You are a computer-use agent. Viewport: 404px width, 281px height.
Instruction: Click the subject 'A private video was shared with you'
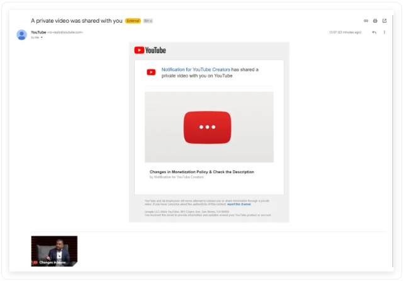77,21
